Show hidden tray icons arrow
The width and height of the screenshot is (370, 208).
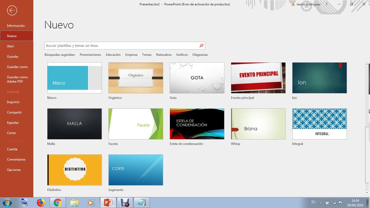pos(321,203)
